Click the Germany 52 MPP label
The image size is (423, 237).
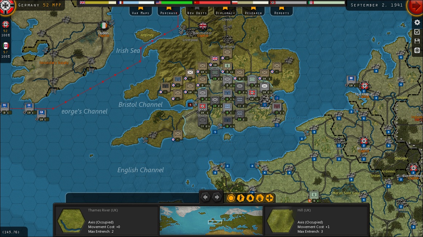(x=40, y=5)
